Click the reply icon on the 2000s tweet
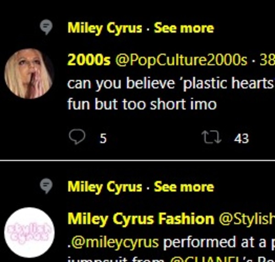This screenshot has width=275, height=262. (x=77, y=137)
